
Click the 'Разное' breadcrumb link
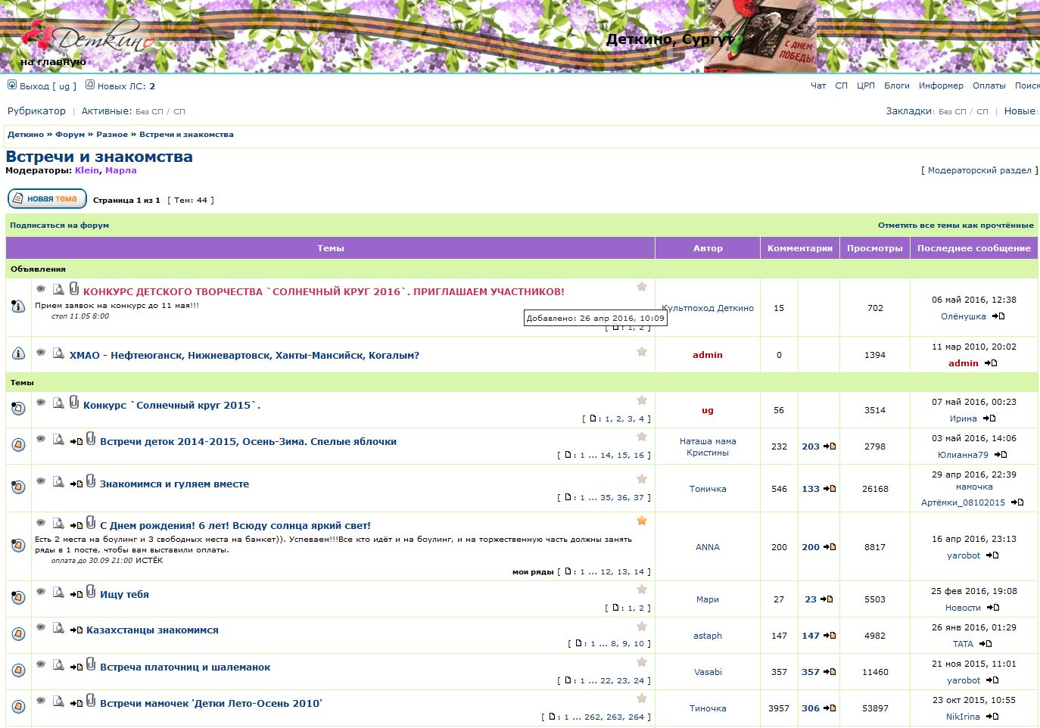pyautogui.click(x=112, y=135)
